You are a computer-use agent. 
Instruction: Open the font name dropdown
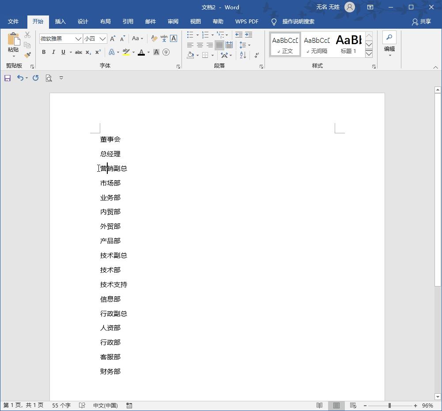(79, 39)
